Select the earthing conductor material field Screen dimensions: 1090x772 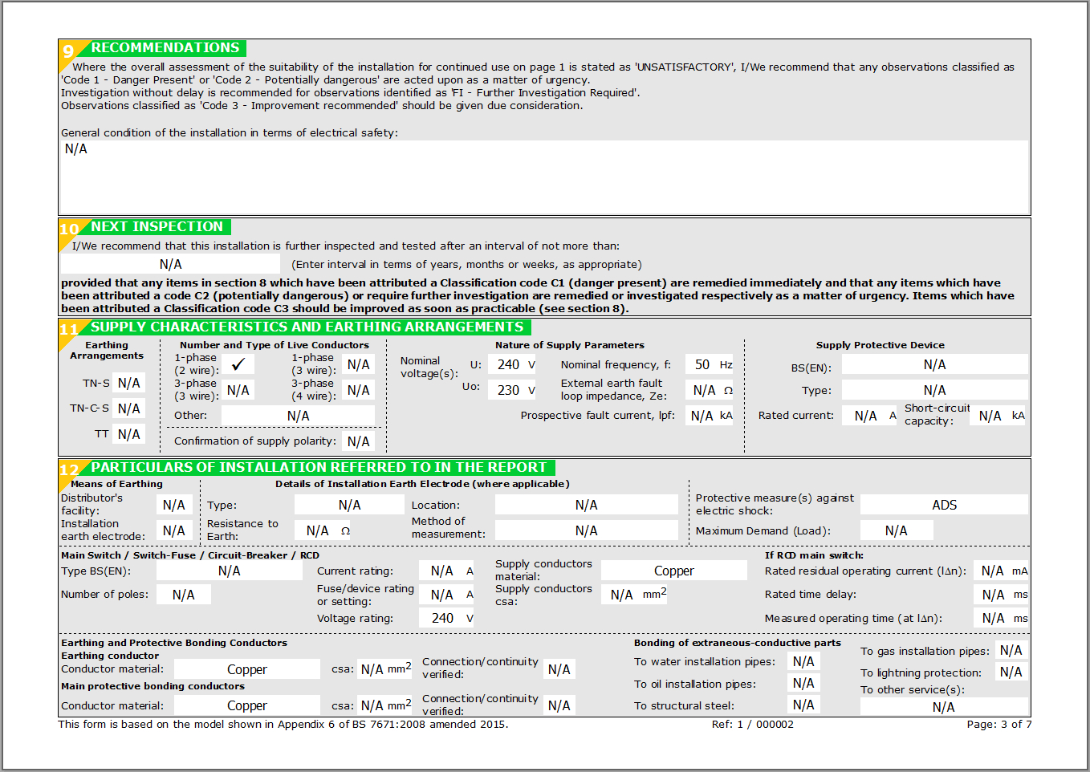246,669
